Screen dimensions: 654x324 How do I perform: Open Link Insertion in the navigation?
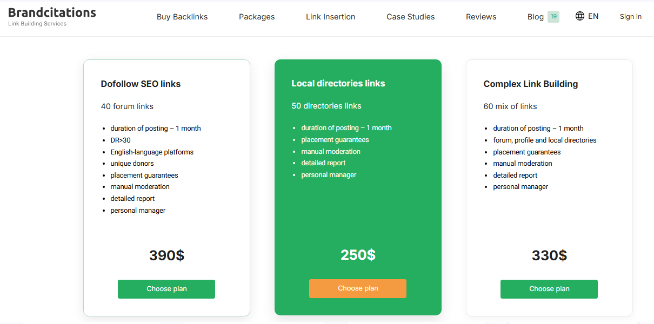point(330,17)
